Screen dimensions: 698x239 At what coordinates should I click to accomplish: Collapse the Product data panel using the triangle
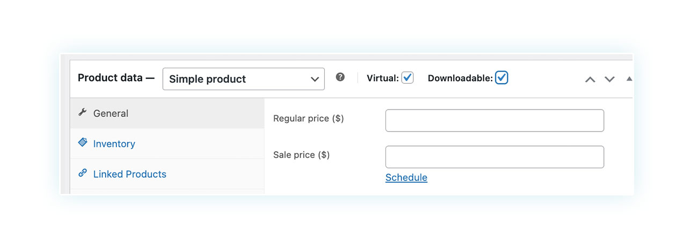pyautogui.click(x=629, y=78)
